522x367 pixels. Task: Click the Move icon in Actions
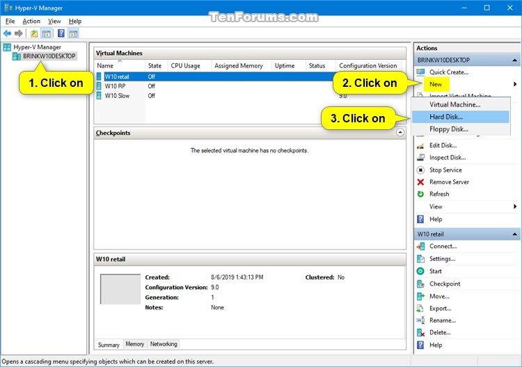pyautogui.click(x=421, y=296)
